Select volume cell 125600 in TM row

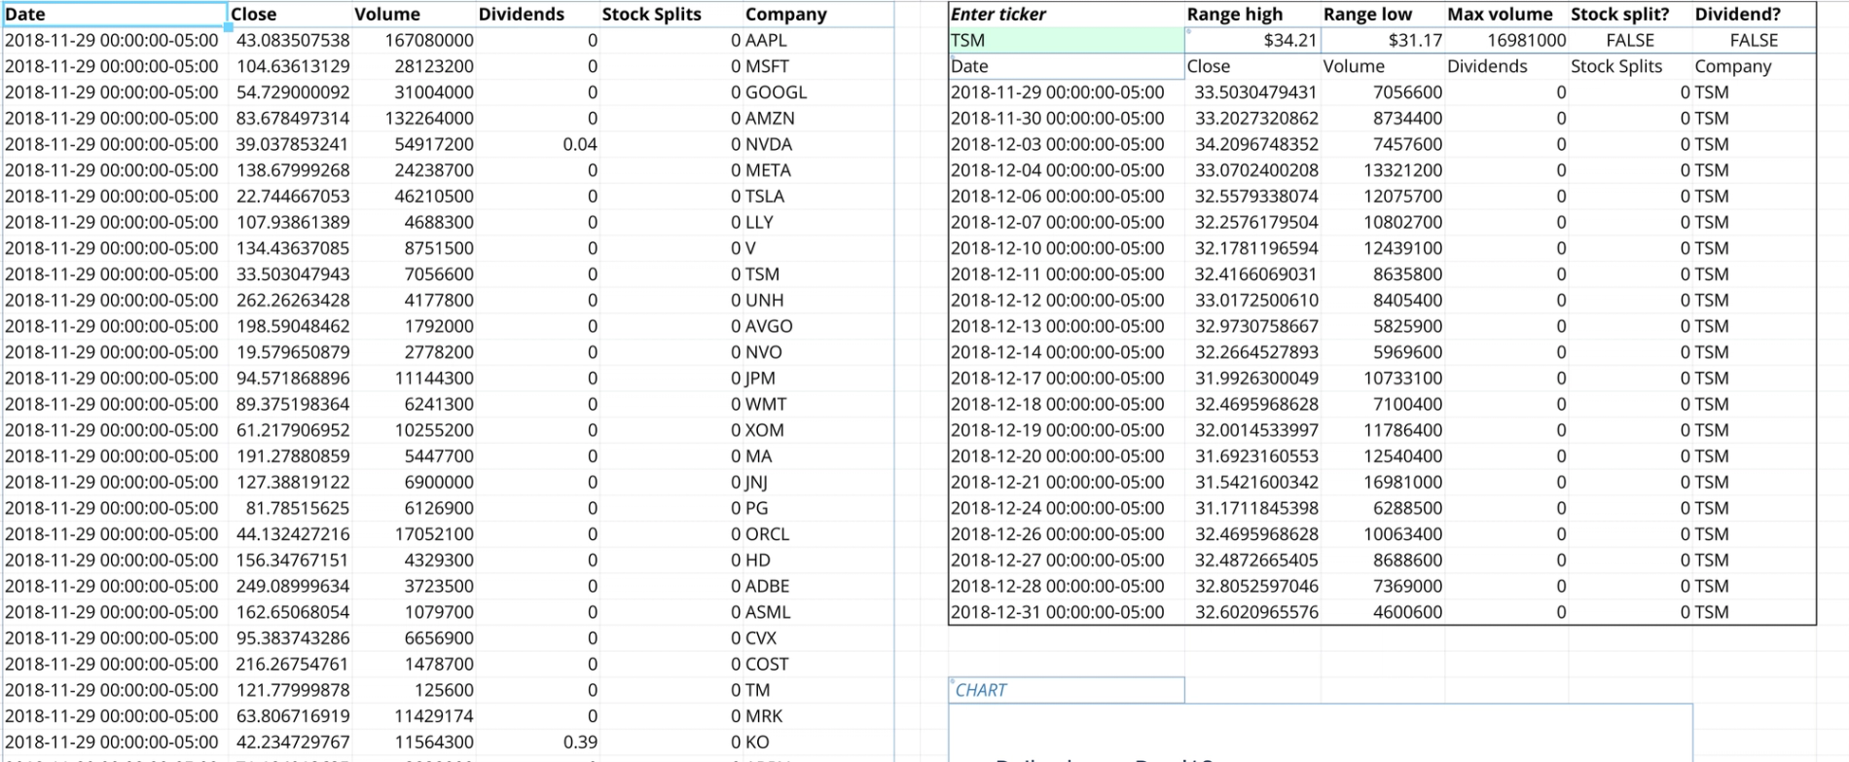coord(414,690)
